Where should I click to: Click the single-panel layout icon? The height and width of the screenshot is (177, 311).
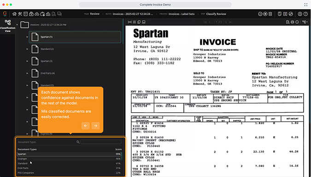click(280, 14)
